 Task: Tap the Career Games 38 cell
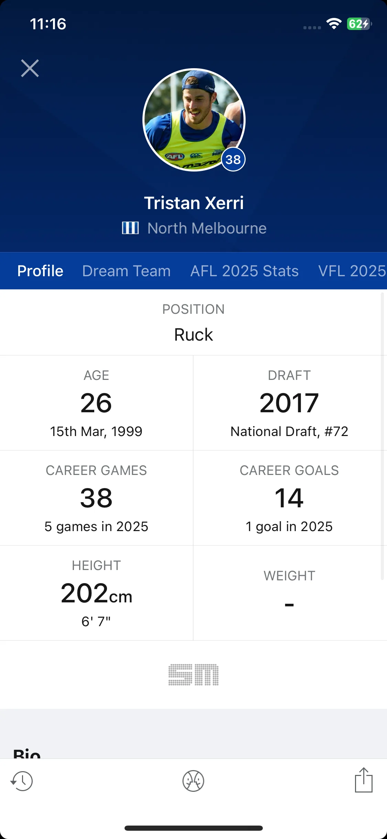96,498
